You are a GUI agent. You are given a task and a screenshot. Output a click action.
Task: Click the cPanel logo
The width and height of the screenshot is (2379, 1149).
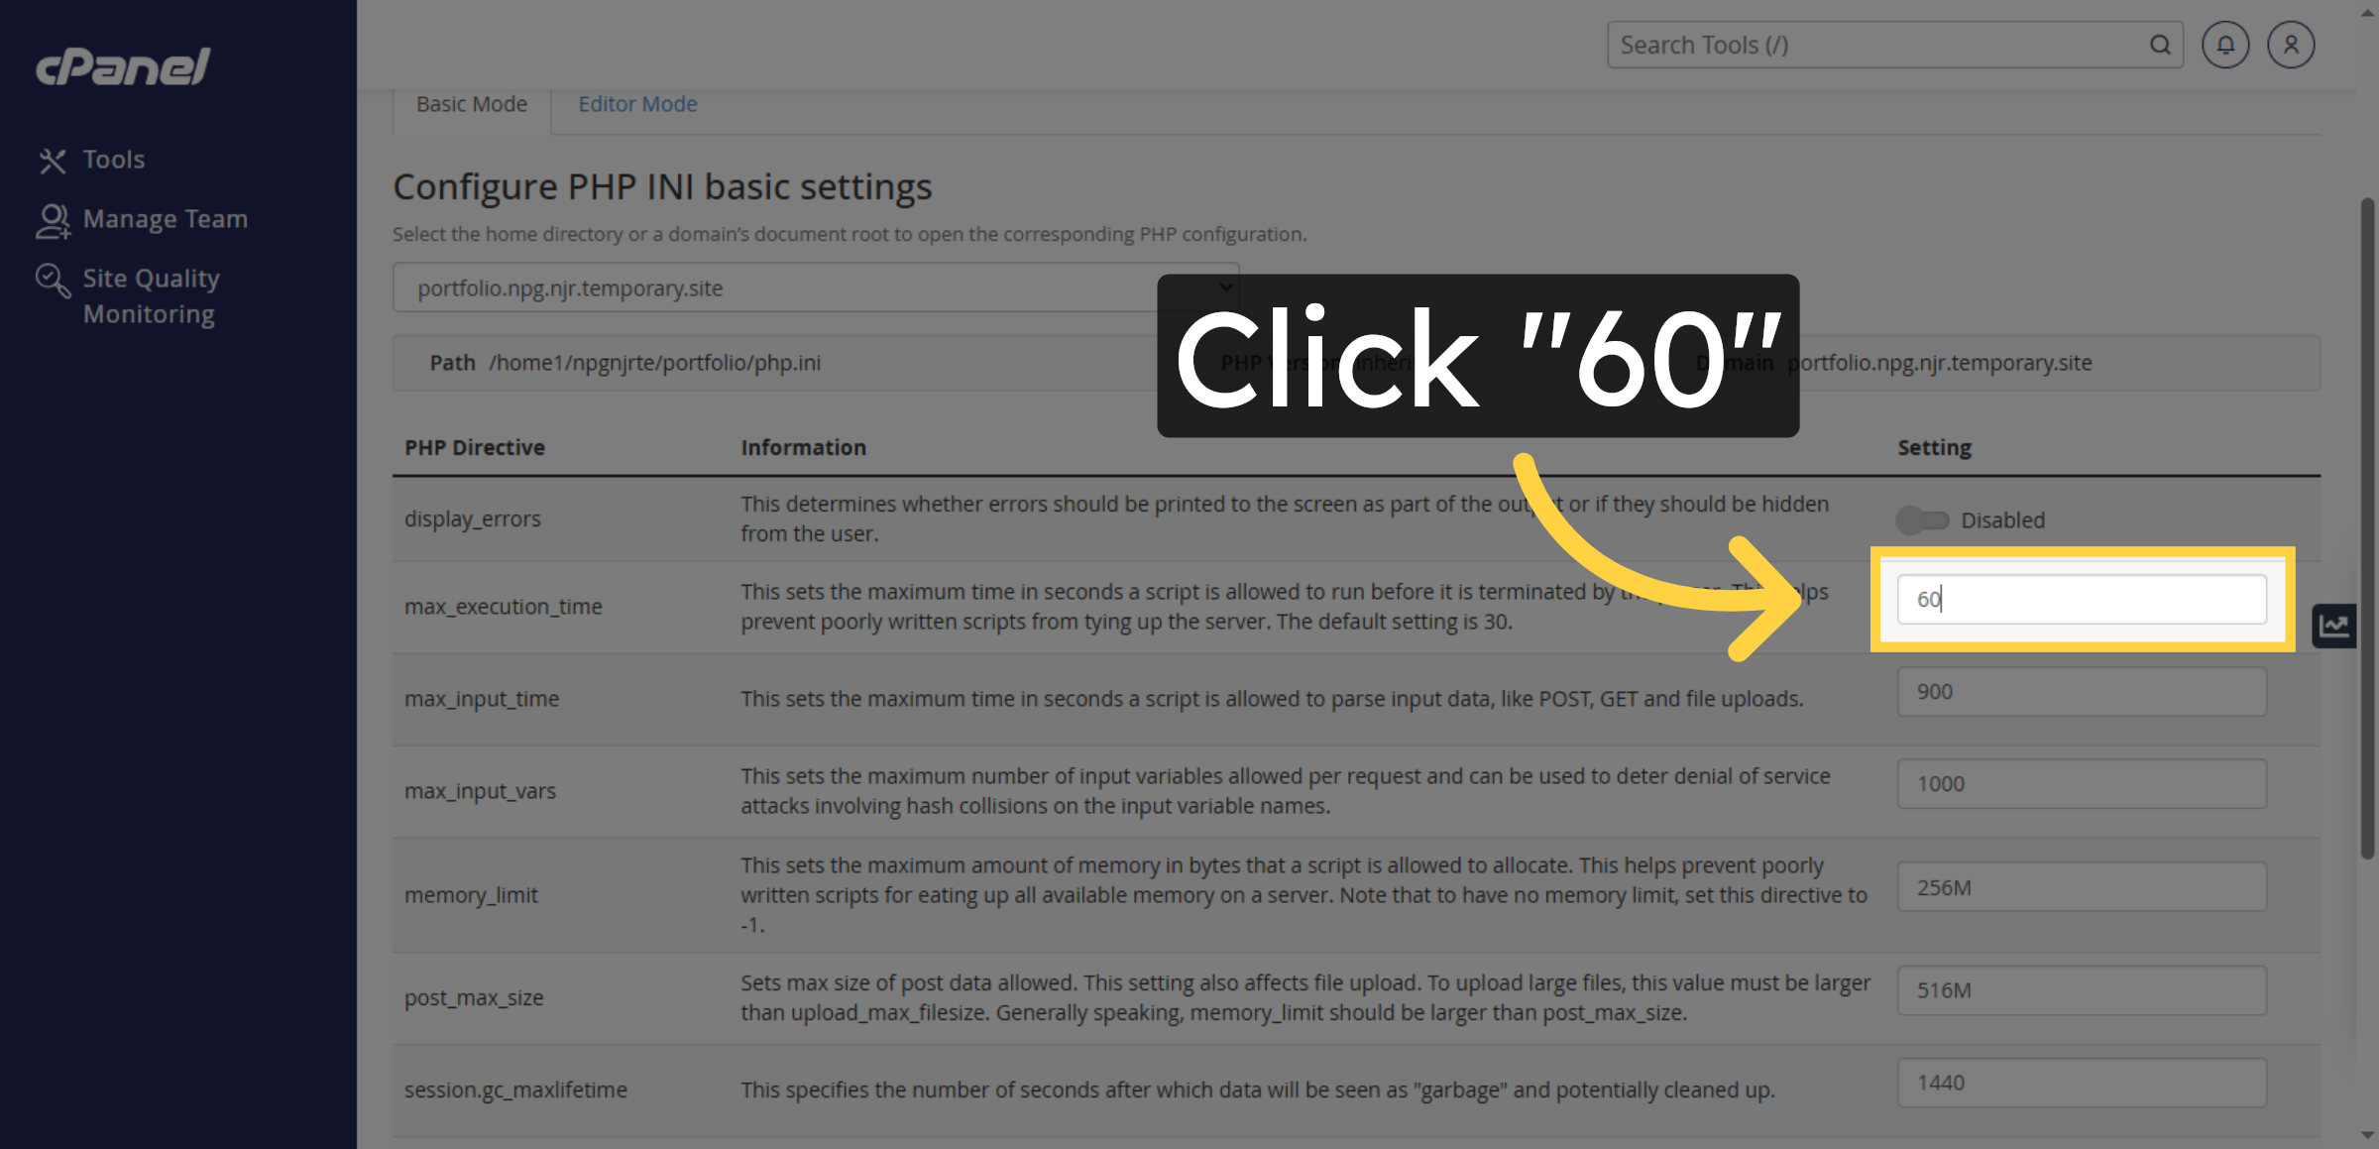point(124,65)
